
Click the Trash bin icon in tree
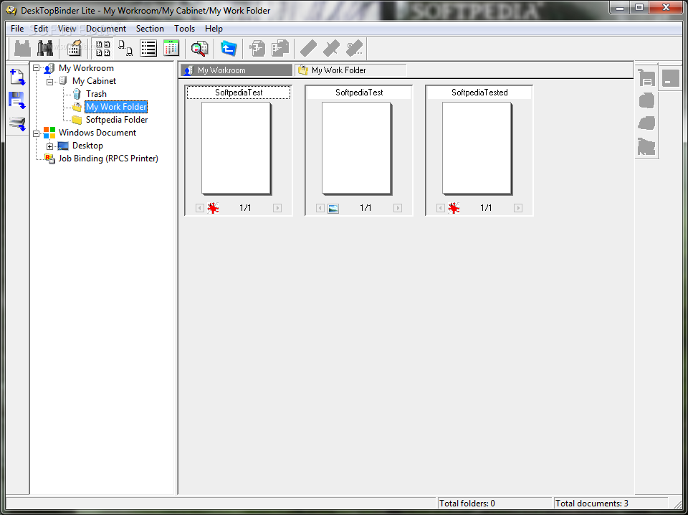pos(77,93)
